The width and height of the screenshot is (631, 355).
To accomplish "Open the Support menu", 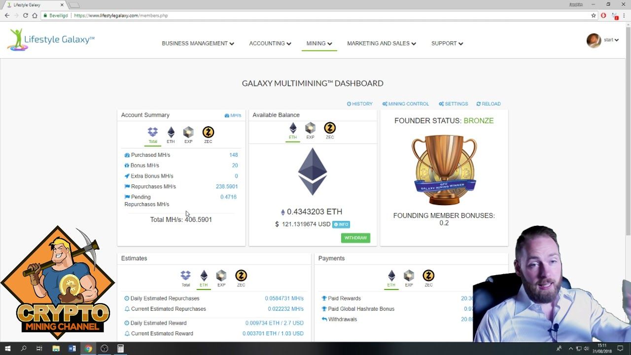I will 447,43.
